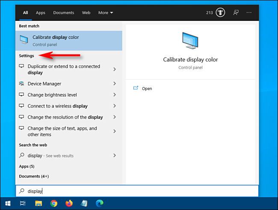Select monitor icon next to Change brightness level
Image resolution: width=278 pixels, height=210 pixels.
21,95
